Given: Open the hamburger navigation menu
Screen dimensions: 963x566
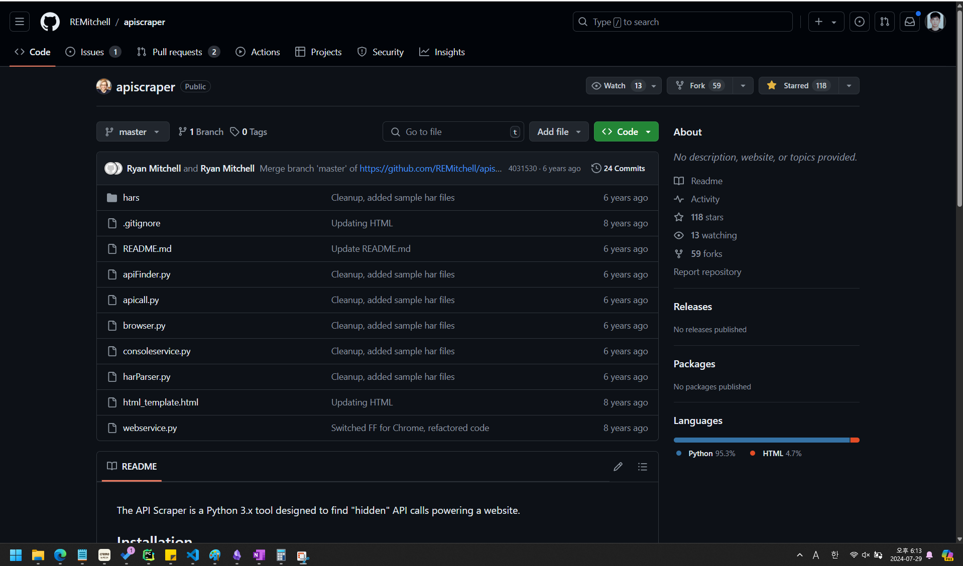Looking at the screenshot, I should coord(20,22).
